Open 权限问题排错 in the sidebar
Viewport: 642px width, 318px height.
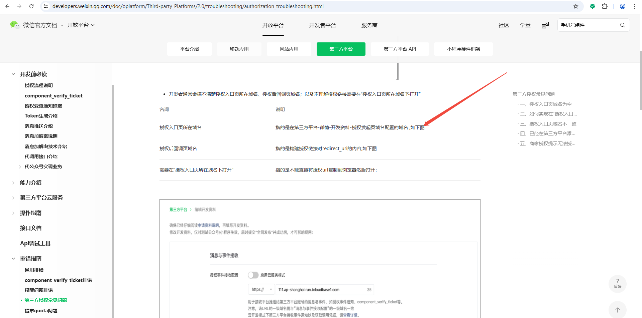pyautogui.click(x=39, y=290)
